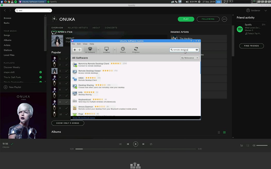Switch albums to grid view
Viewport: 271px width, 169px height.
pos(224,132)
